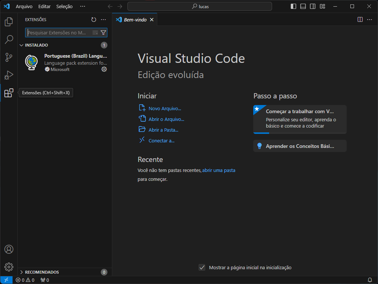Open the Search view icon
Screen dimensions: 378x284
click(x=8, y=39)
